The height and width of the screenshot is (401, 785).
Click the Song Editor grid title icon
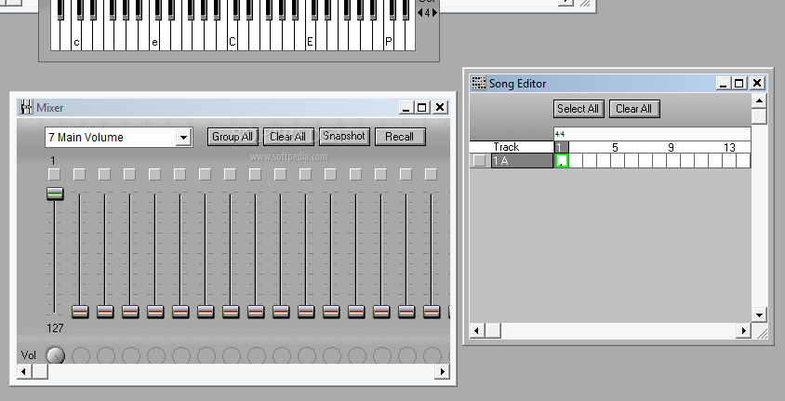pos(479,83)
